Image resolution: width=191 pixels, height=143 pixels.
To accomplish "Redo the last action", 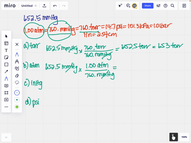I will pos(64,6).
